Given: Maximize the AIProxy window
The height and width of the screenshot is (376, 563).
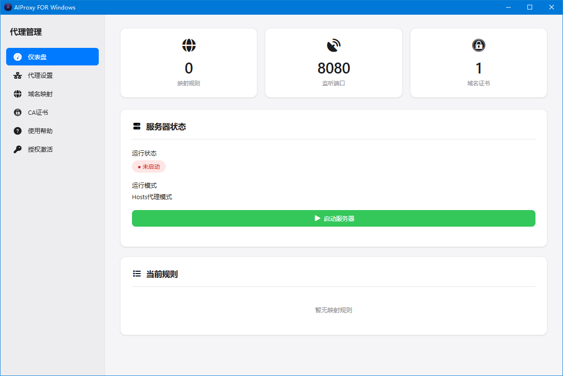Looking at the screenshot, I should coord(530,7).
